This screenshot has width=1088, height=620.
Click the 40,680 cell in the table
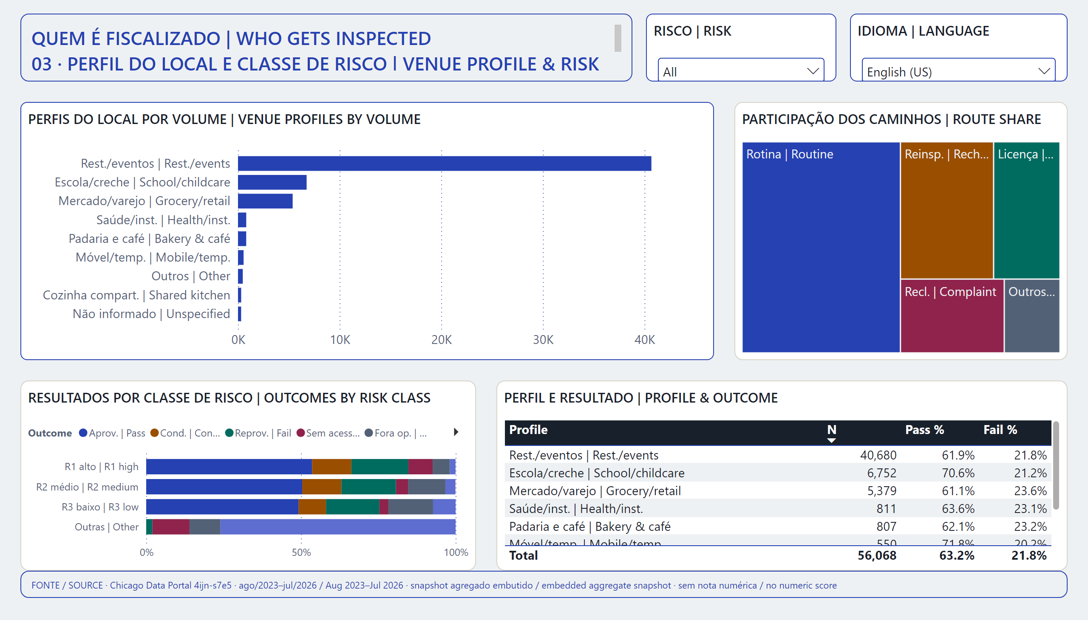tap(878, 455)
